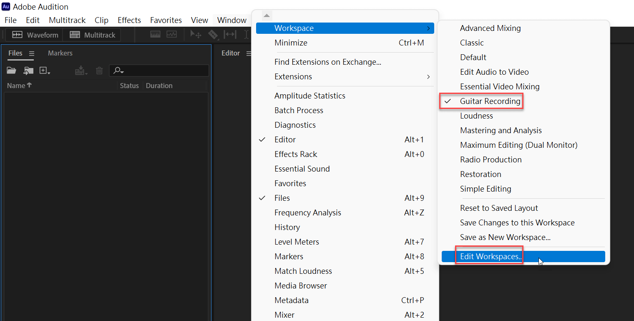Switch to the Classic workspace

[x=523, y=43]
